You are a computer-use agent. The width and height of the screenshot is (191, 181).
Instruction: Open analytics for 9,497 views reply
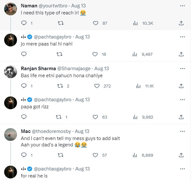click(x=143, y=54)
